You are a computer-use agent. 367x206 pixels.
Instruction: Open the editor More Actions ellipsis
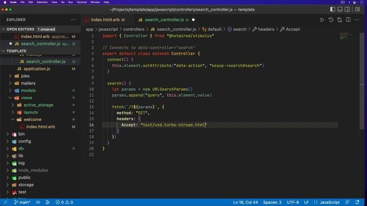coord(357,20)
